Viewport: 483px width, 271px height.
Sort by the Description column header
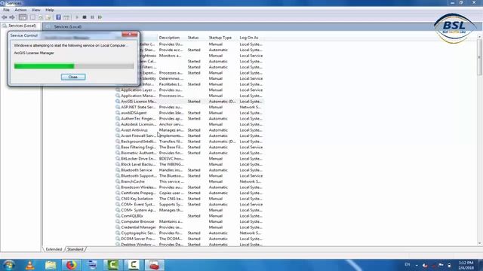click(x=169, y=38)
